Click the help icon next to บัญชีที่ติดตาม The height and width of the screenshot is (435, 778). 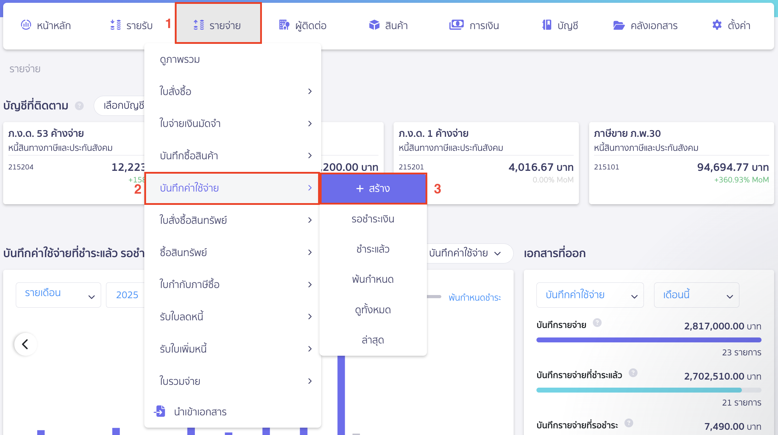tap(79, 106)
